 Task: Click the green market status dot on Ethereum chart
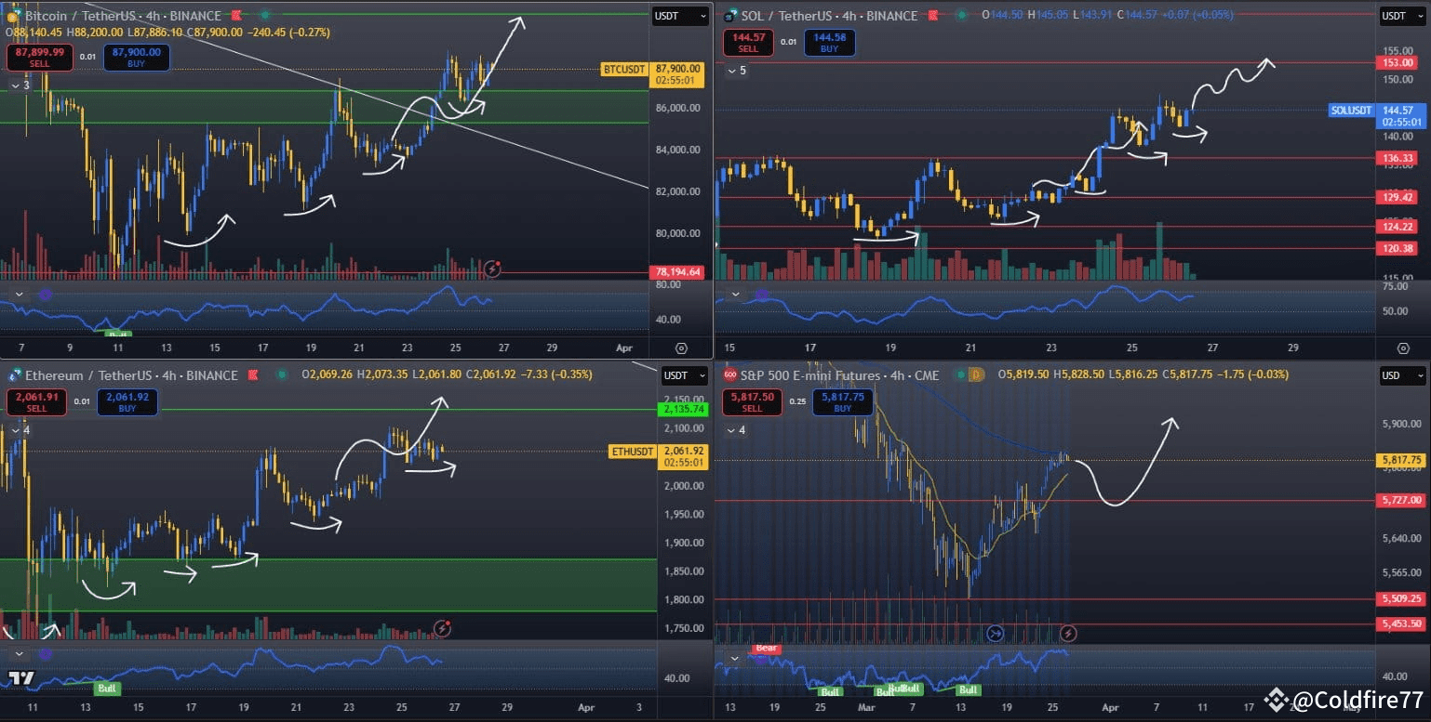282,375
